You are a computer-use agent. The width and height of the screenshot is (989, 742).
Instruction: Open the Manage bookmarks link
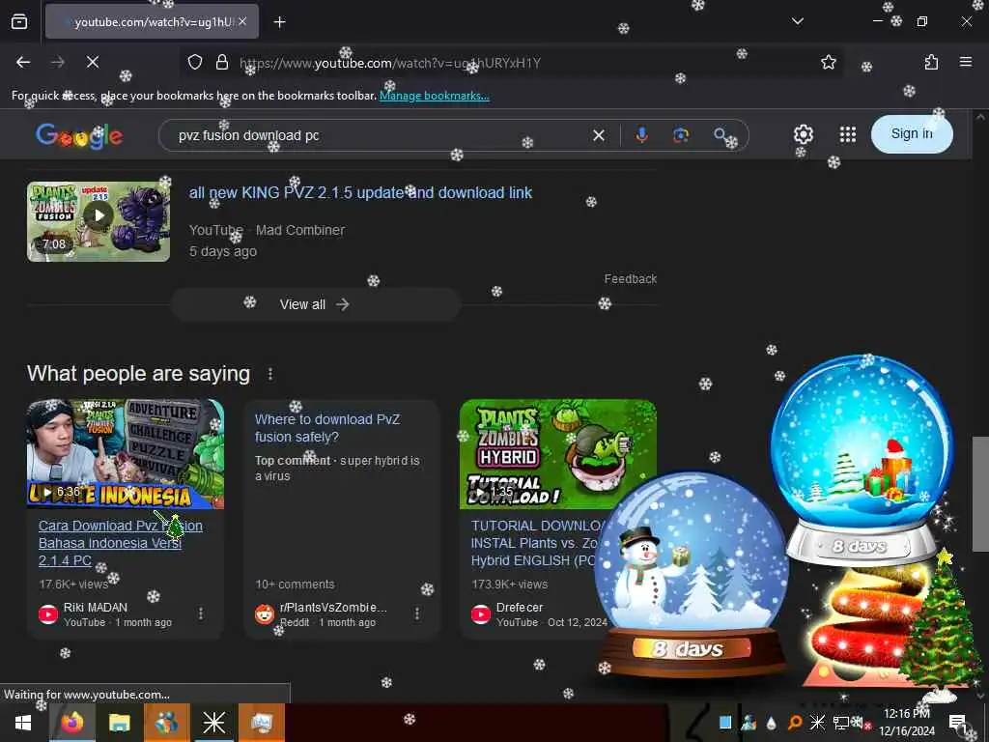tap(434, 96)
